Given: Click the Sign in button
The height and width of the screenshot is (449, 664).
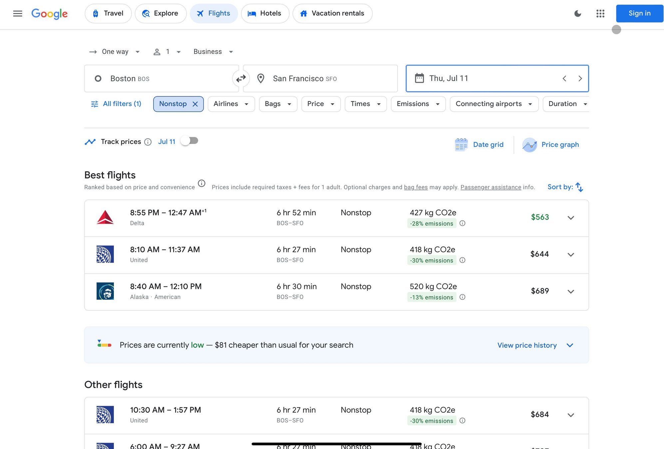Looking at the screenshot, I should 639,13.
